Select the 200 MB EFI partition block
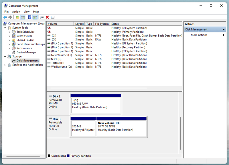This screenshot has height=165, width=229. (83, 127)
